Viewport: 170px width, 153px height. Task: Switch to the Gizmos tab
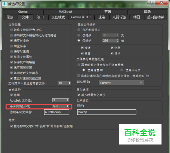pos(23,12)
